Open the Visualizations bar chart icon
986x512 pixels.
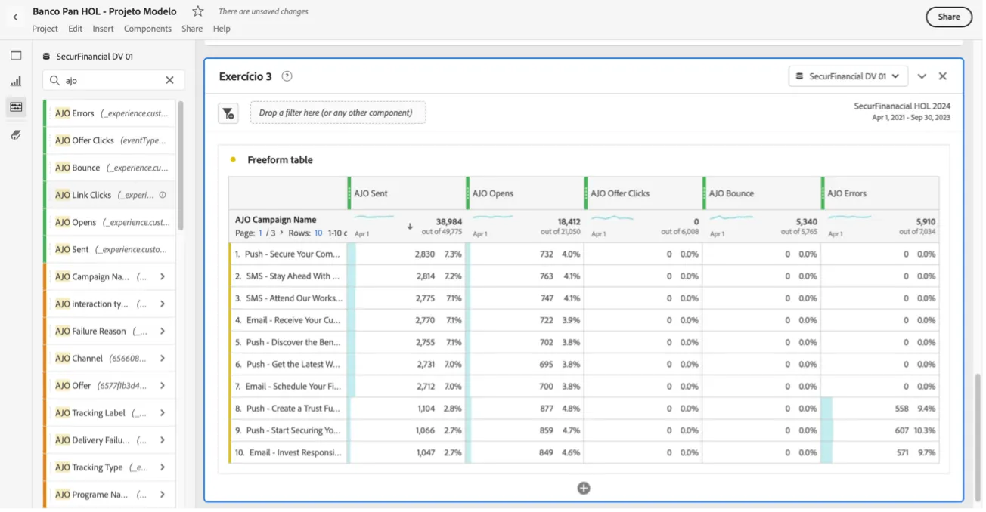[16, 81]
